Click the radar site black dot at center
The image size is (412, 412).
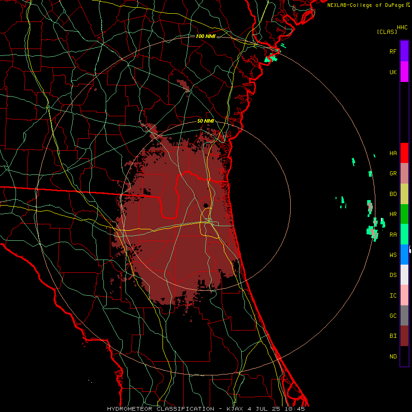[206, 205]
